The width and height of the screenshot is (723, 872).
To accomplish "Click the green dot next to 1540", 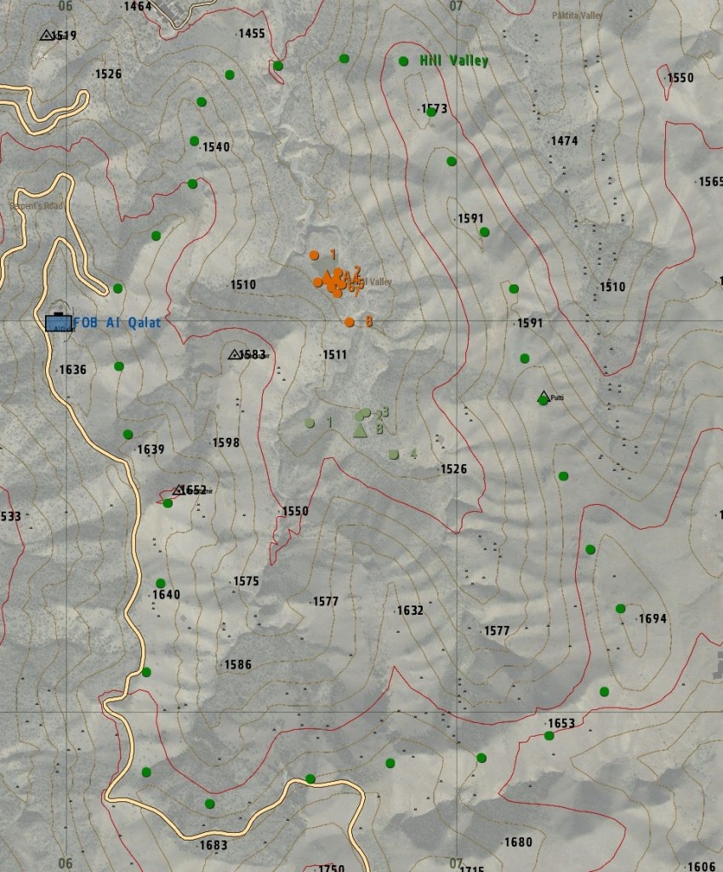I will pyautogui.click(x=194, y=141).
